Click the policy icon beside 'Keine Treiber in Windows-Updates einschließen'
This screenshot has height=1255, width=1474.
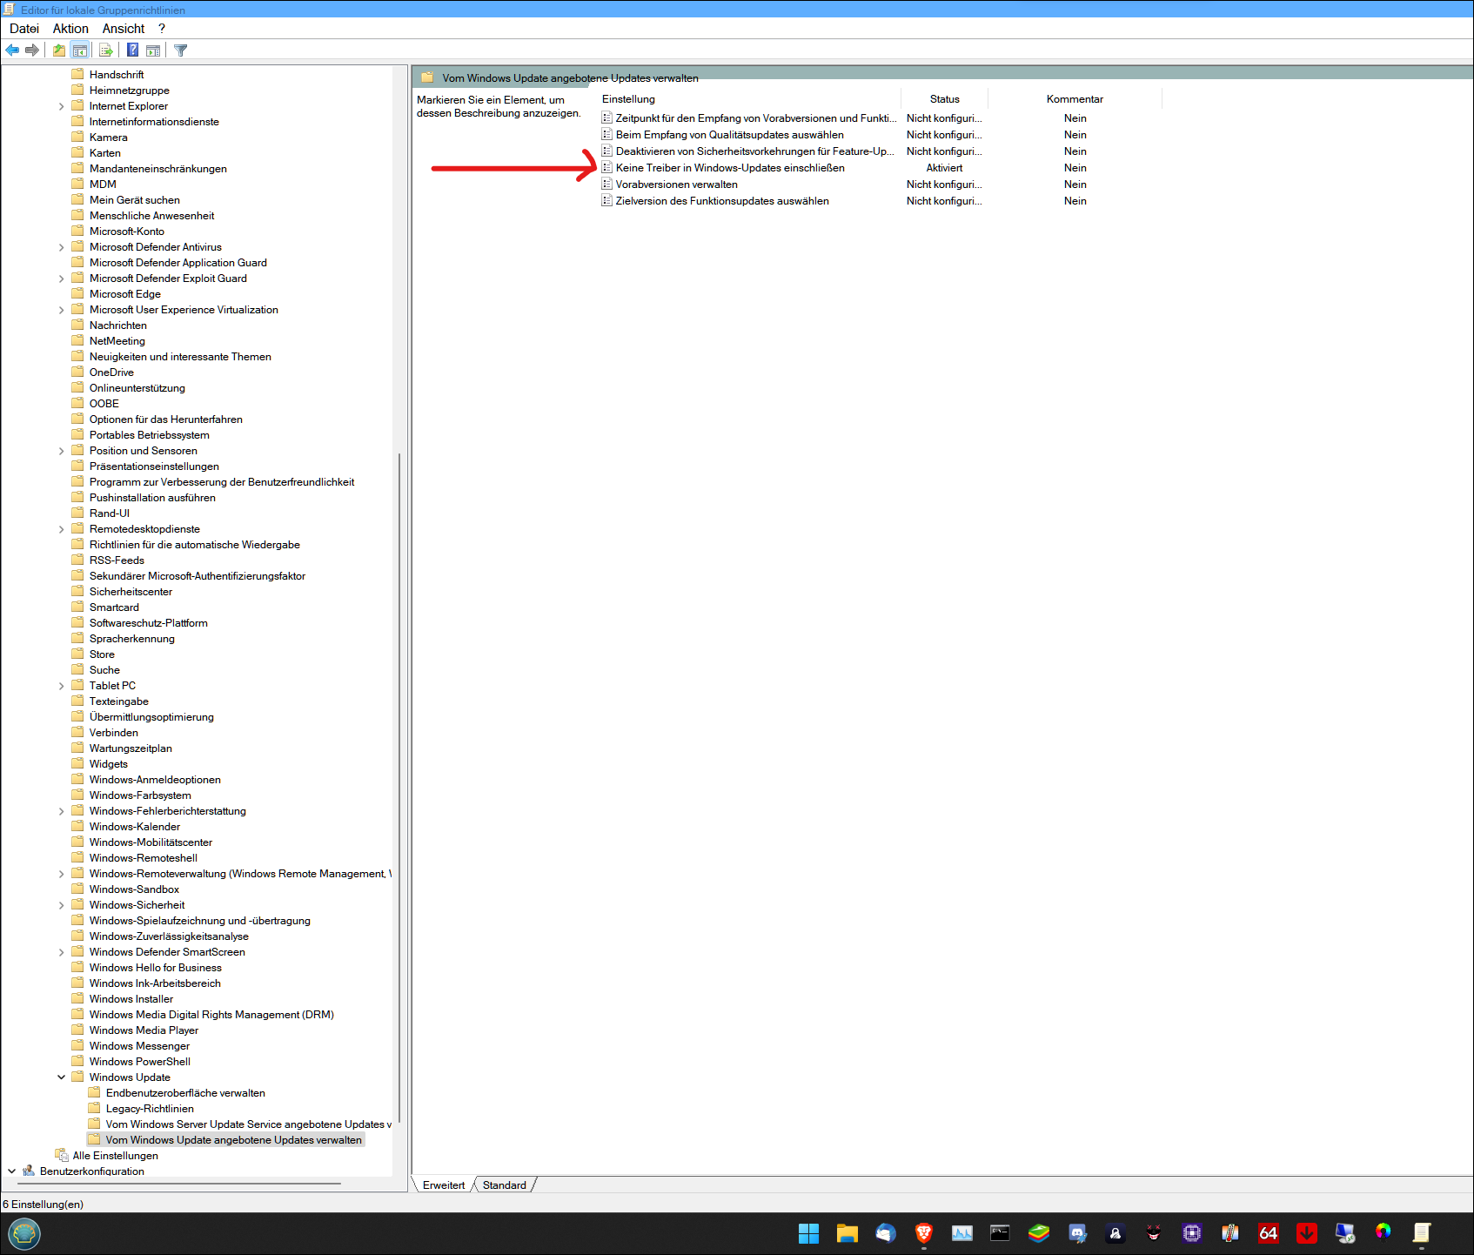607,168
